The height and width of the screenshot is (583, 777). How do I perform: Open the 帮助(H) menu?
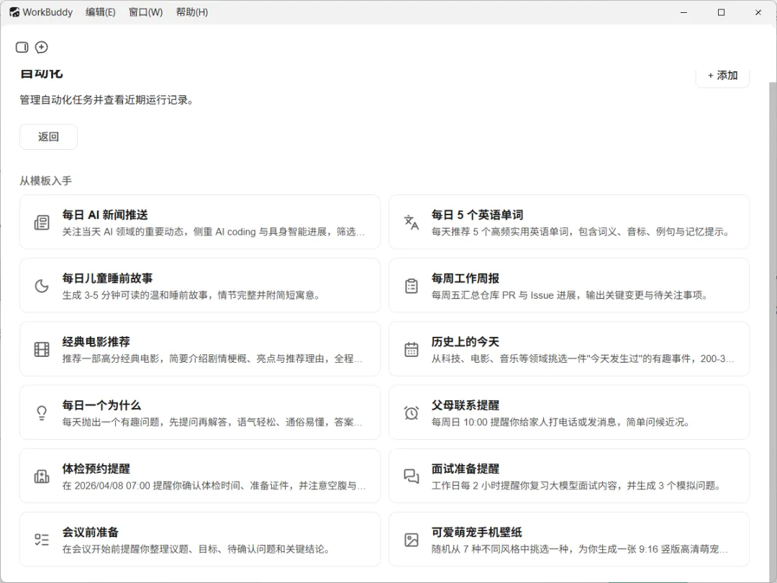[x=192, y=12]
